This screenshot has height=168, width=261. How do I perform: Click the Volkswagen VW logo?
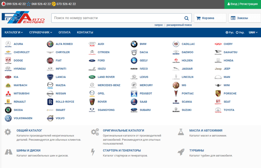[8, 118]
